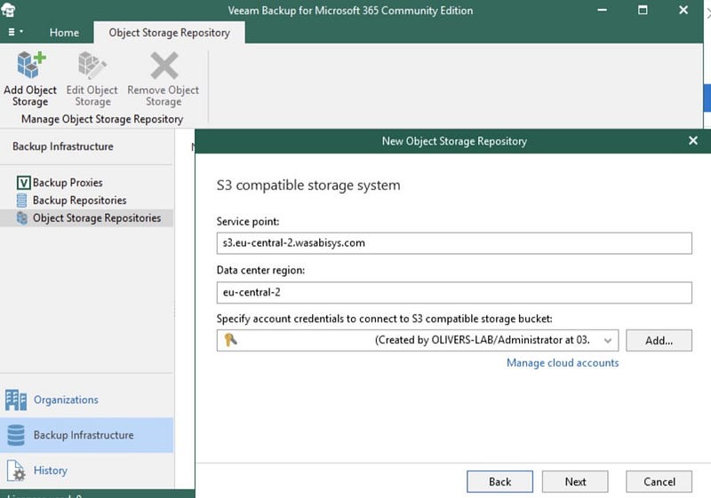Click the Back button
Image resolution: width=711 pixels, height=498 pixels.
[x=499, y=482]
